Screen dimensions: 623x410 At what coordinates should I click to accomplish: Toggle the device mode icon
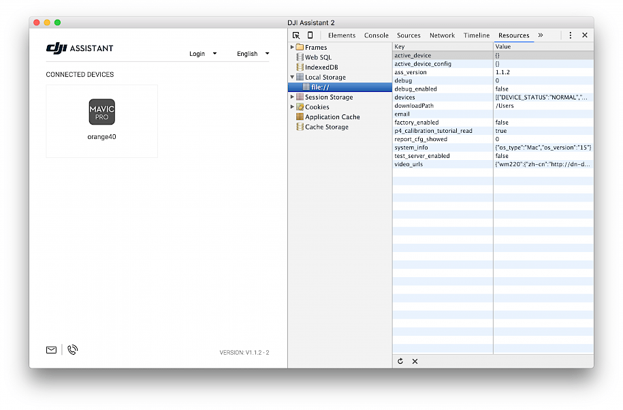310,35
